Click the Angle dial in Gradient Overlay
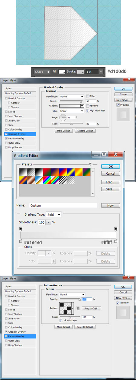Image resolution: width=136 pixels, height=380 pixels. (x=63, y=117)
